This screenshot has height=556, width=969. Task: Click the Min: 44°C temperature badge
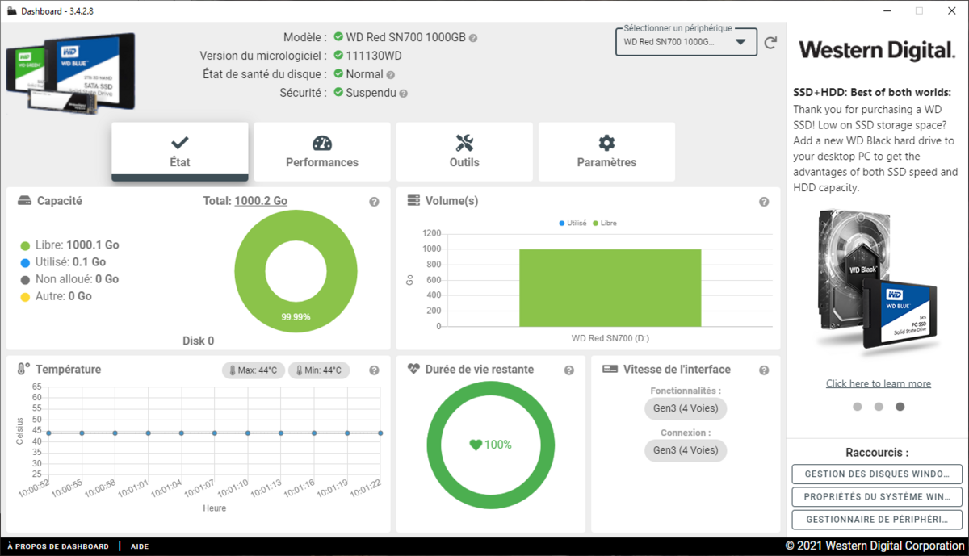pyautogui.click(x=320, y=370)
